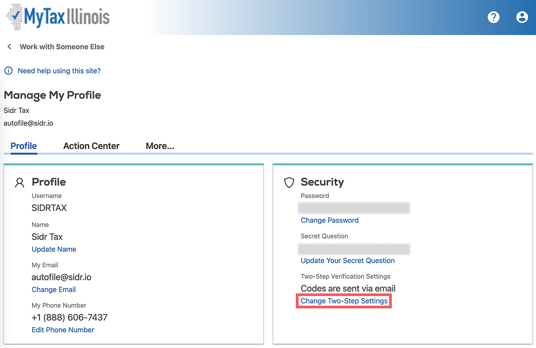The height and width of the screenshot is (348, 536).
Task: Click the Security panel heading
Action: 322,182
